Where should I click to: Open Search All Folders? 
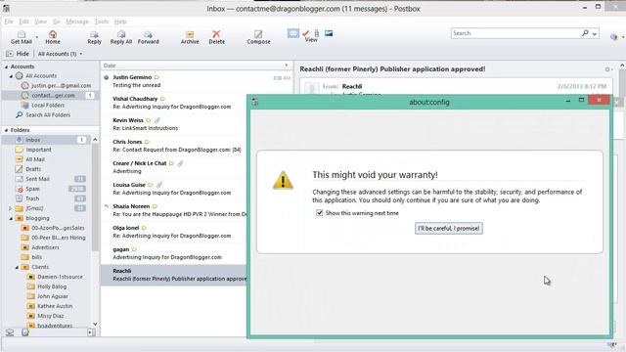[x=48, y=115]
